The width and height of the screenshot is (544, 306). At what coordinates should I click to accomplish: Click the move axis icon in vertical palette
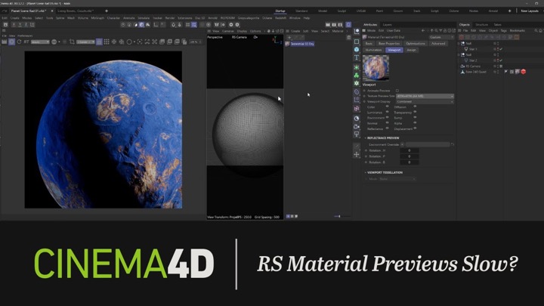357,154
